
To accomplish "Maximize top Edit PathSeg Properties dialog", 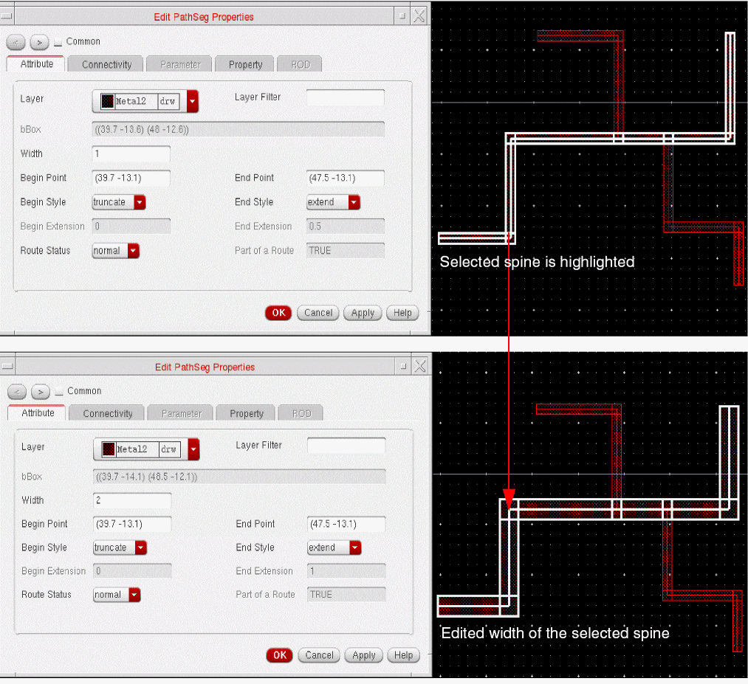I will point(402,16).
